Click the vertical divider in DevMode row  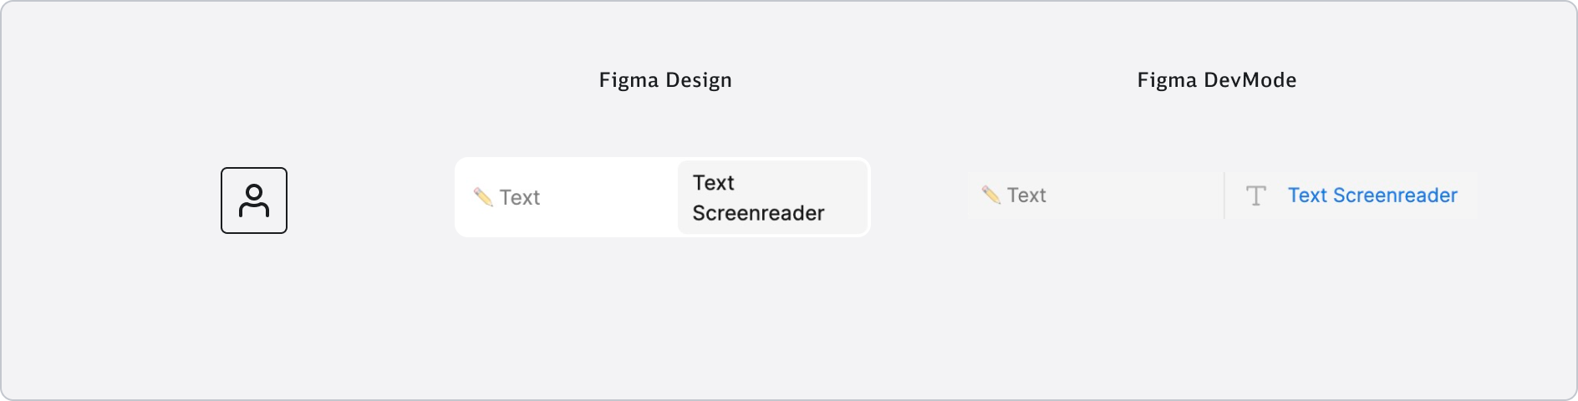coord(1224,195)
